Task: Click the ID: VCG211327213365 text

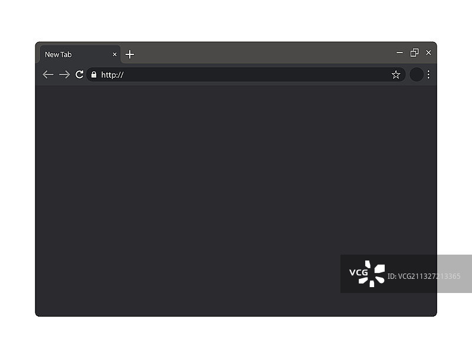Action: tap(424, 276)
